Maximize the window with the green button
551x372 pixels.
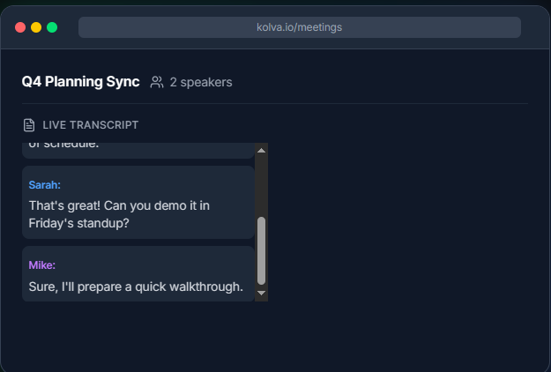point(52,27)
